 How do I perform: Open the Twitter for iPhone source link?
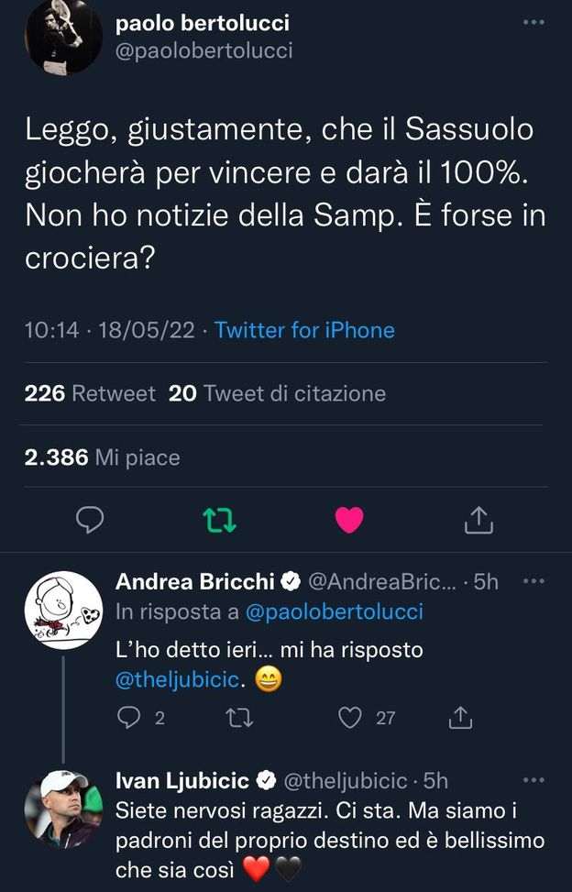point(303,330)
